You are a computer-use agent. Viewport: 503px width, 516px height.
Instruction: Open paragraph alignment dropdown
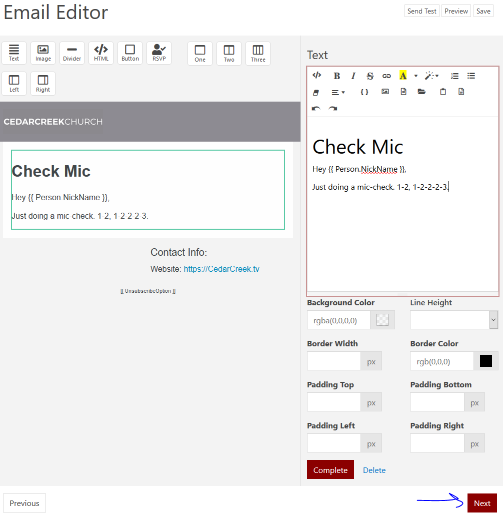coord(338,93)
